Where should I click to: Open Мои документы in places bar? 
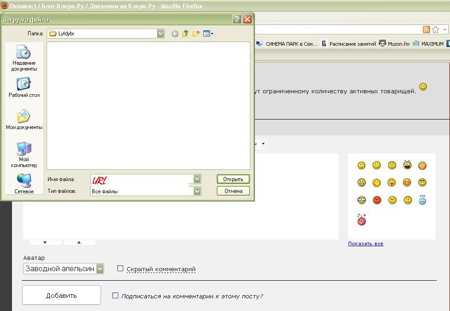coord(24,120)
